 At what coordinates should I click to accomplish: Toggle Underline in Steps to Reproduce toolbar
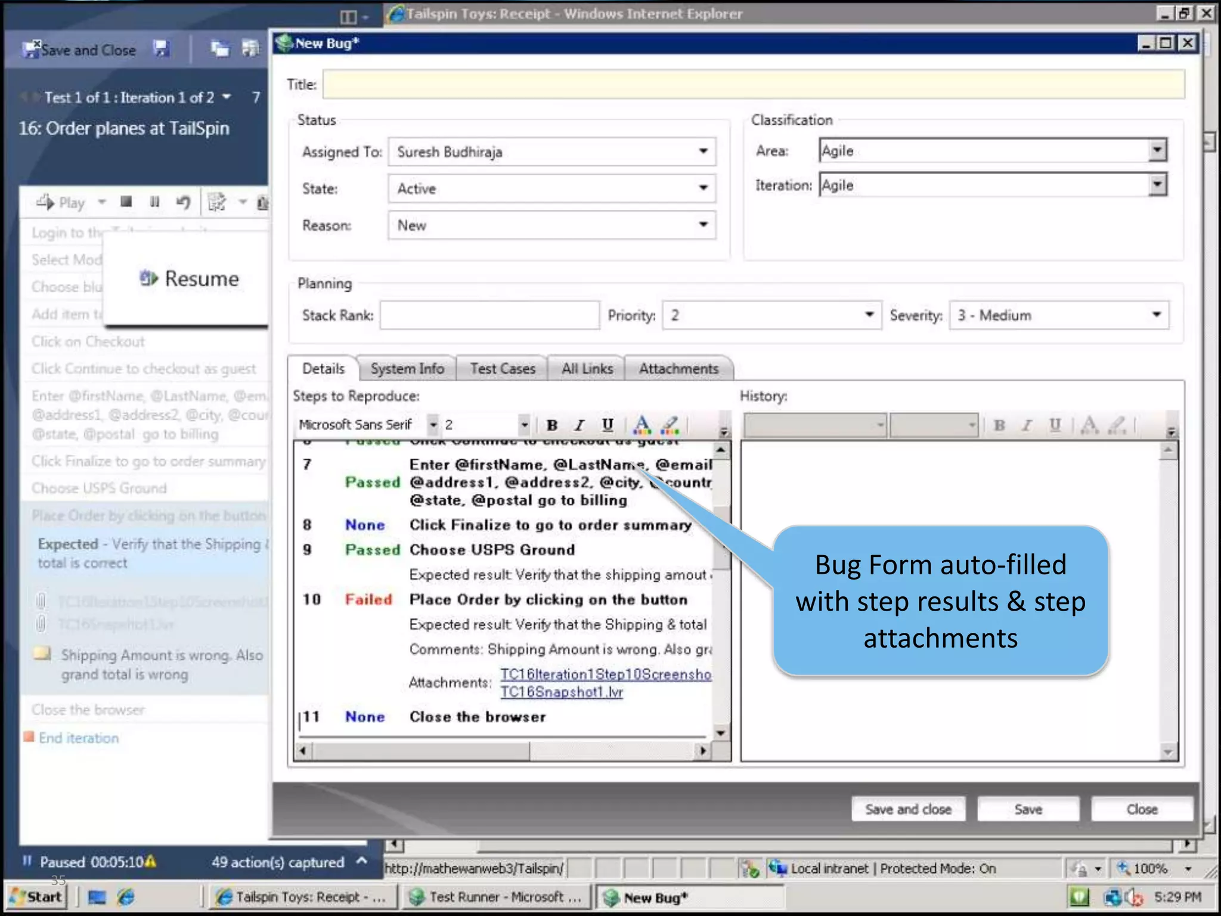[607, 425]
